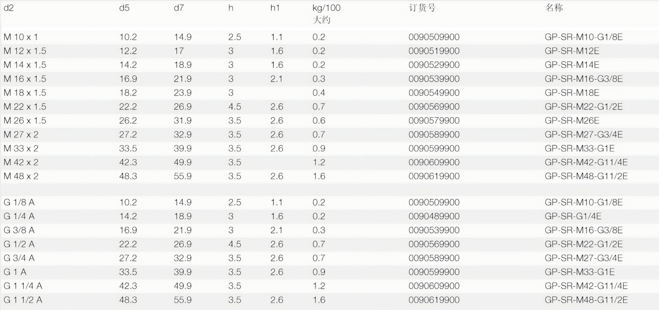Click the M 48 x 2 row label
The width and height of the screenshot is (659, 310).
pyautogui.click(x=21, y=176)
